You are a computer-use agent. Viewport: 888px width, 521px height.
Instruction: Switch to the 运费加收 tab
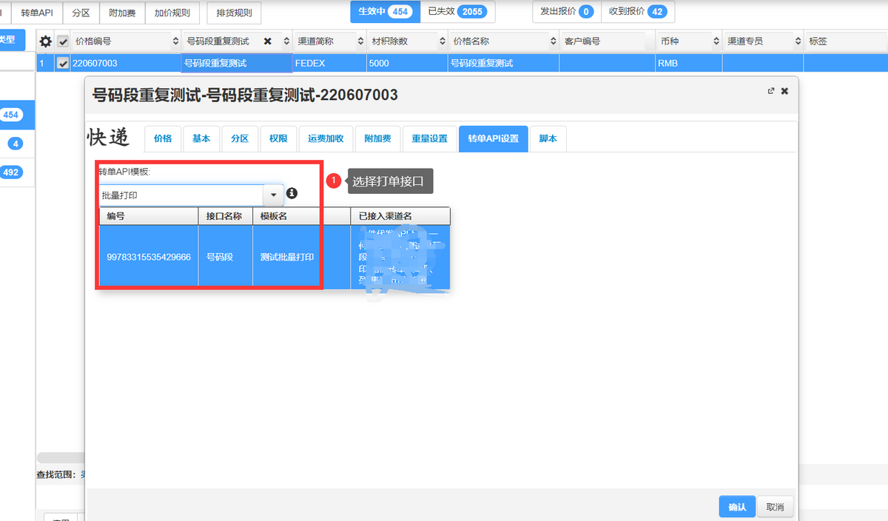point(326,138)
